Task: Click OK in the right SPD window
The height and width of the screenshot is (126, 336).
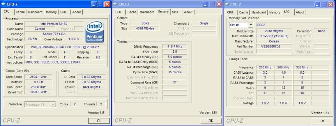Action: pos(323,121)
